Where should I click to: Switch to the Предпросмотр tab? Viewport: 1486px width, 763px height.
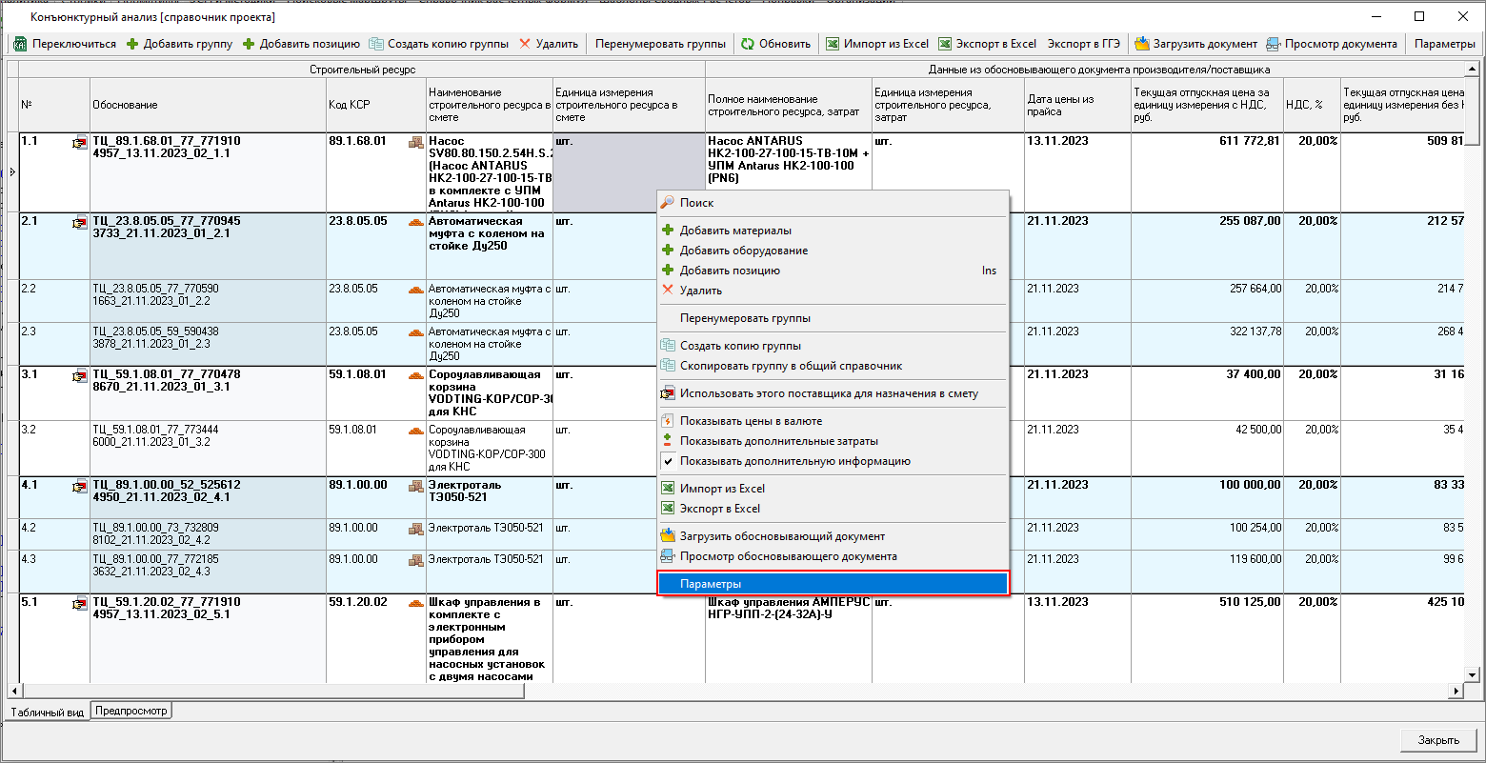(x=131, y=711)
